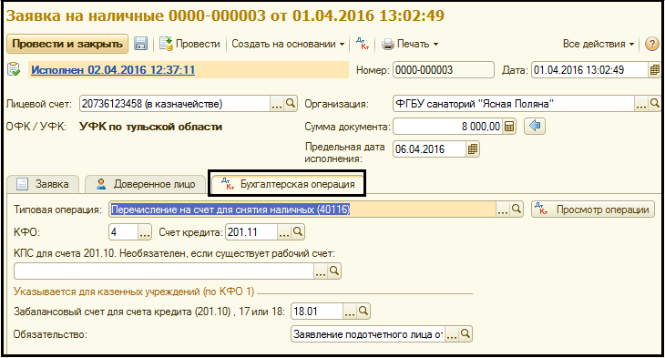Click magnifier icon next to Лицевой счет
Image resolution: width=665 pixels, height=358 pixels.
click(x=291, y=104)
